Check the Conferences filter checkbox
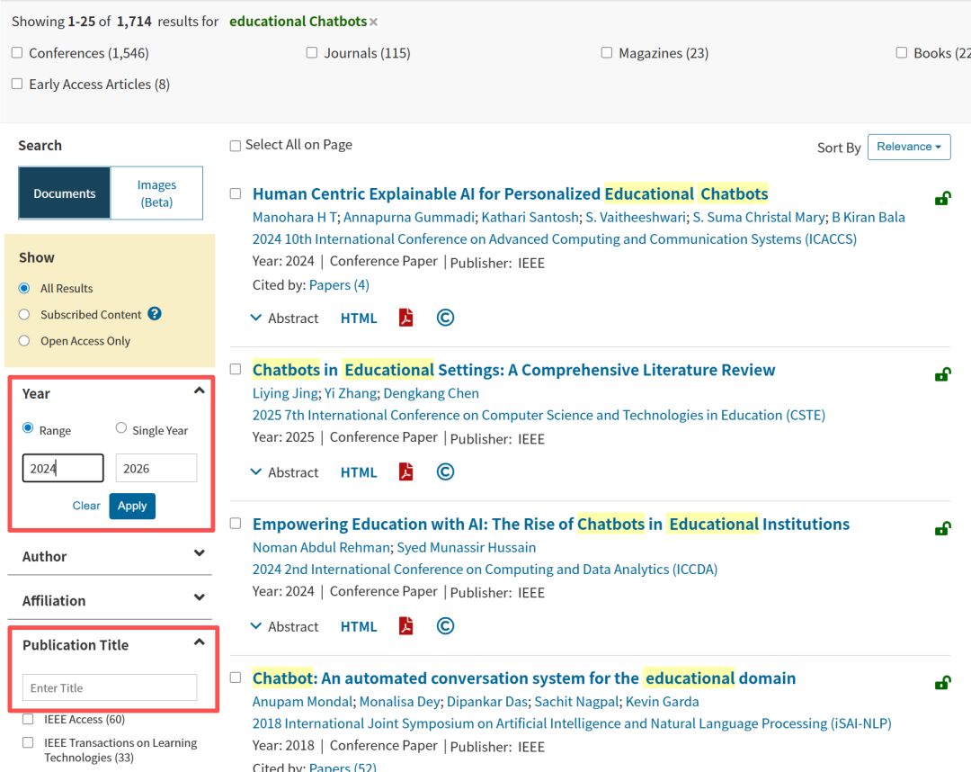This screenshot has width=971, height=772. [x=17, y=53]
